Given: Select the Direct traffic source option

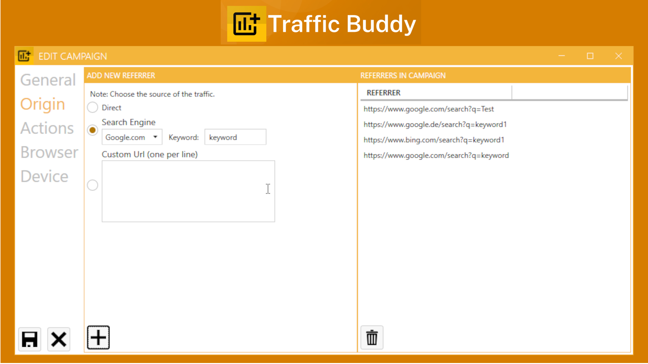Looking at the screenshot, I should coord(92,107).
